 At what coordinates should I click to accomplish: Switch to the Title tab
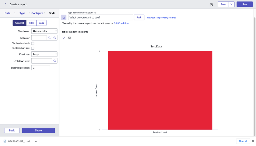tap(32, 23)
